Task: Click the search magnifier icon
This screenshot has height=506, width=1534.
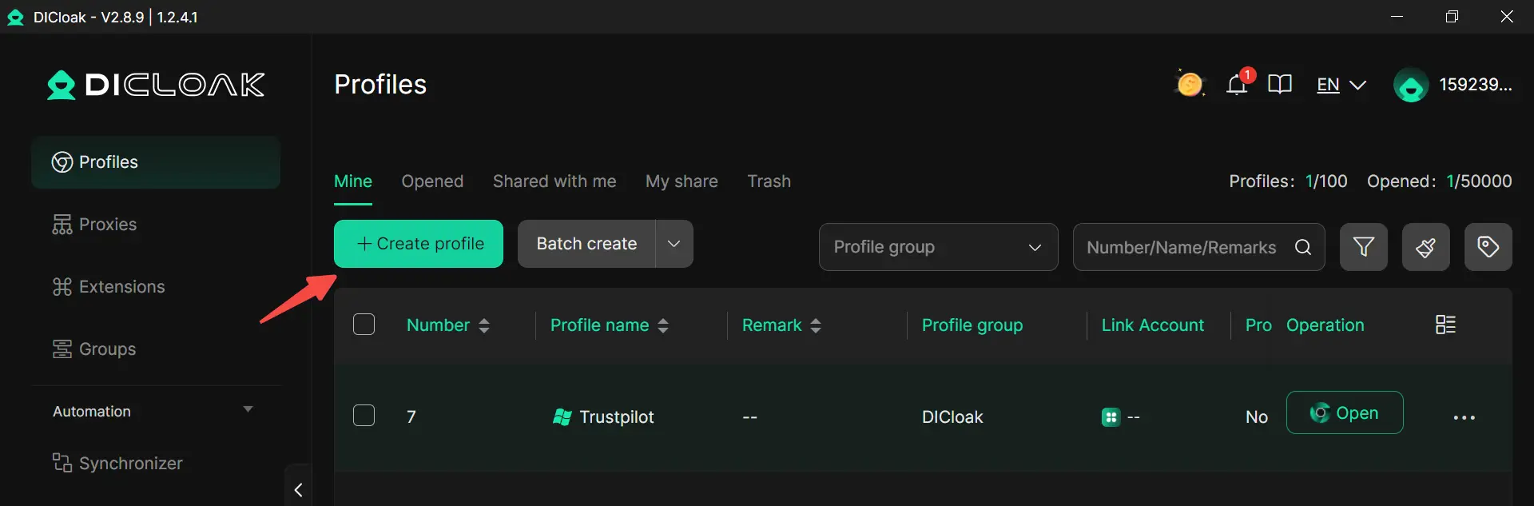Action: [x=1303, y=247]
